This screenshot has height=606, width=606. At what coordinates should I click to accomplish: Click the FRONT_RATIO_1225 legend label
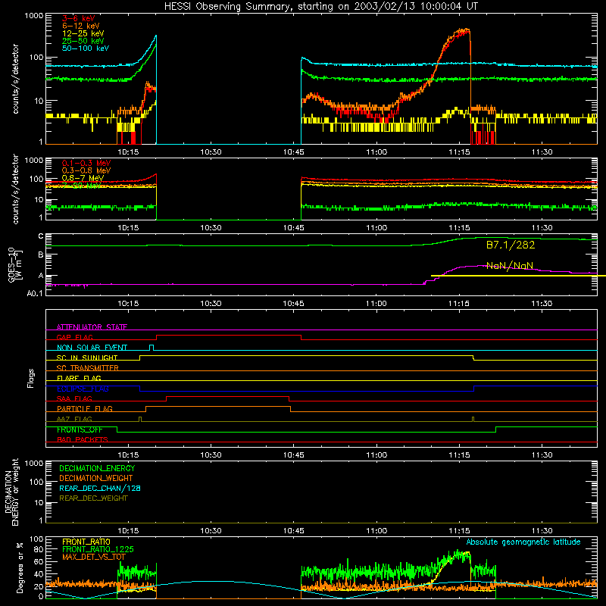[x=98, y=549]
